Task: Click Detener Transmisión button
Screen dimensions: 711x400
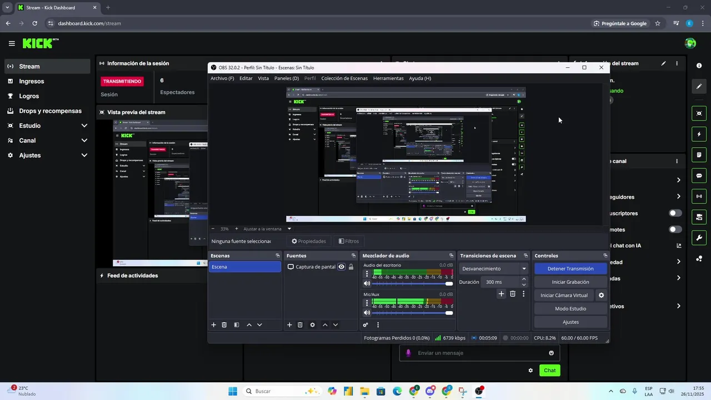Action: click(x=570, y=269)
